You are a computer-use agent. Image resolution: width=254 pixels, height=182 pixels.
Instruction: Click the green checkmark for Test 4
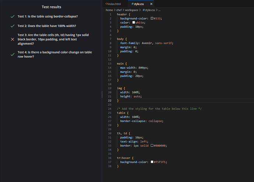pos(13,55)
